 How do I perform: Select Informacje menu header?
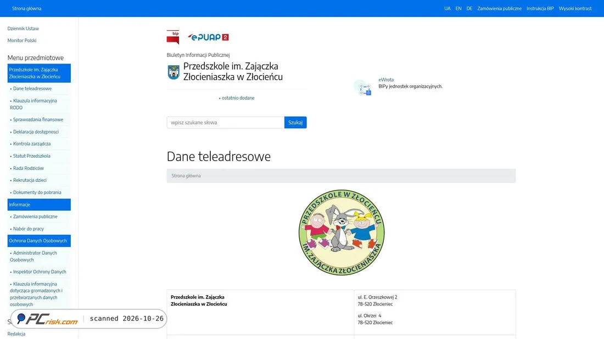click(x=39, y=204)
